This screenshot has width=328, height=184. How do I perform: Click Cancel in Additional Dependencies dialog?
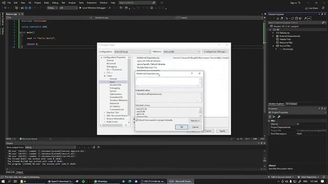click(x=195, y=127)
